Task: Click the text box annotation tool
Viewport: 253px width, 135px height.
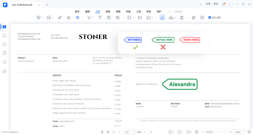Action: tap(109, 18)
